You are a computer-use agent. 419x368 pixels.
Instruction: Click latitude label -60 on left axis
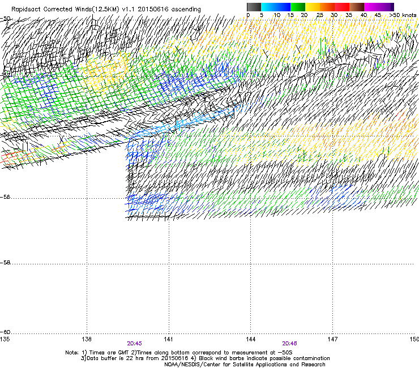(x=5, y=332)
